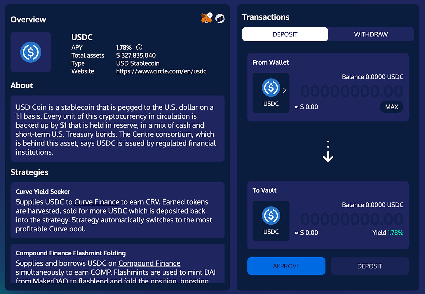
Task: Click the MAX button in From Wallet
Action: pos(392,107)
